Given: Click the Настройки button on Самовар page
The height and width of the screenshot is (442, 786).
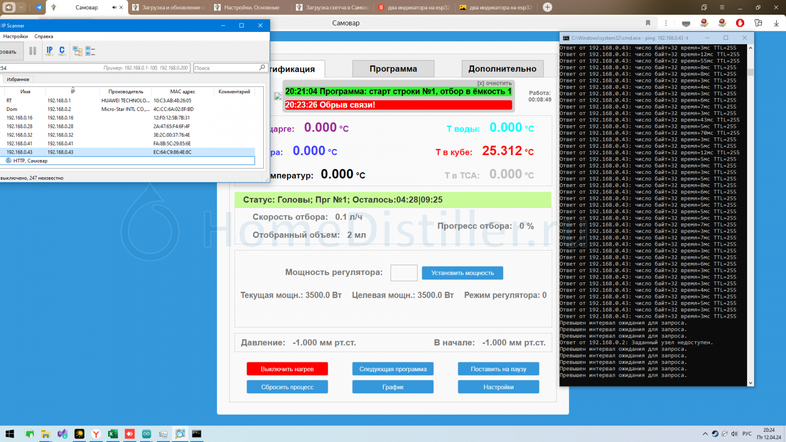Looking at the screenshot, I should 499,387.
